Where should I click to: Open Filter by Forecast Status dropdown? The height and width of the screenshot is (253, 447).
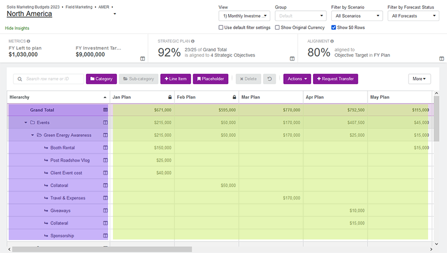(413, 16)
